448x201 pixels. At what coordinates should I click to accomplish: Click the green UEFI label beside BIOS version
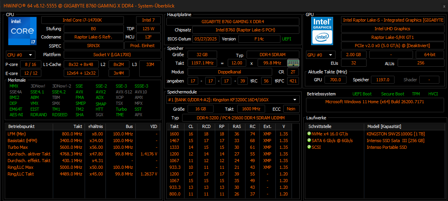coord(287,39)
